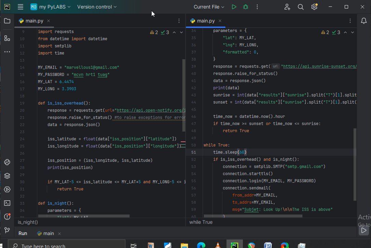371x248 pixels.
Task: Open the Python Console tool window
Action: coord(7,162)
